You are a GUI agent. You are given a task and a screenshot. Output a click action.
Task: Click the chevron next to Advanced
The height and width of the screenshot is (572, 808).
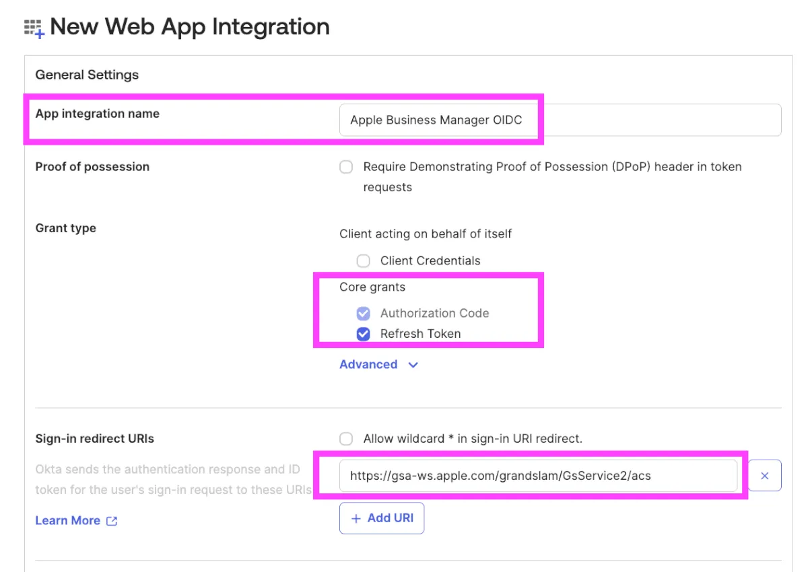[x=413, y=365]
